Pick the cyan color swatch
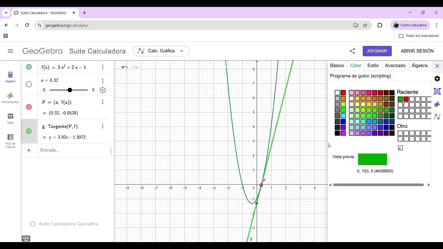The width and height of the screenshot is (443, 249). (343, 116)
